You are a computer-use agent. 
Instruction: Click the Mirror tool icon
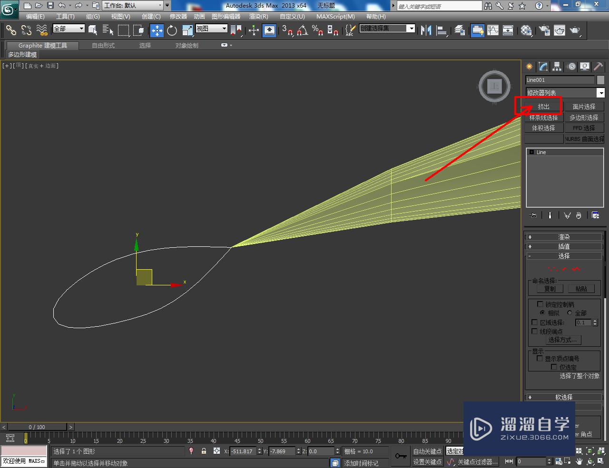(426, 30)
